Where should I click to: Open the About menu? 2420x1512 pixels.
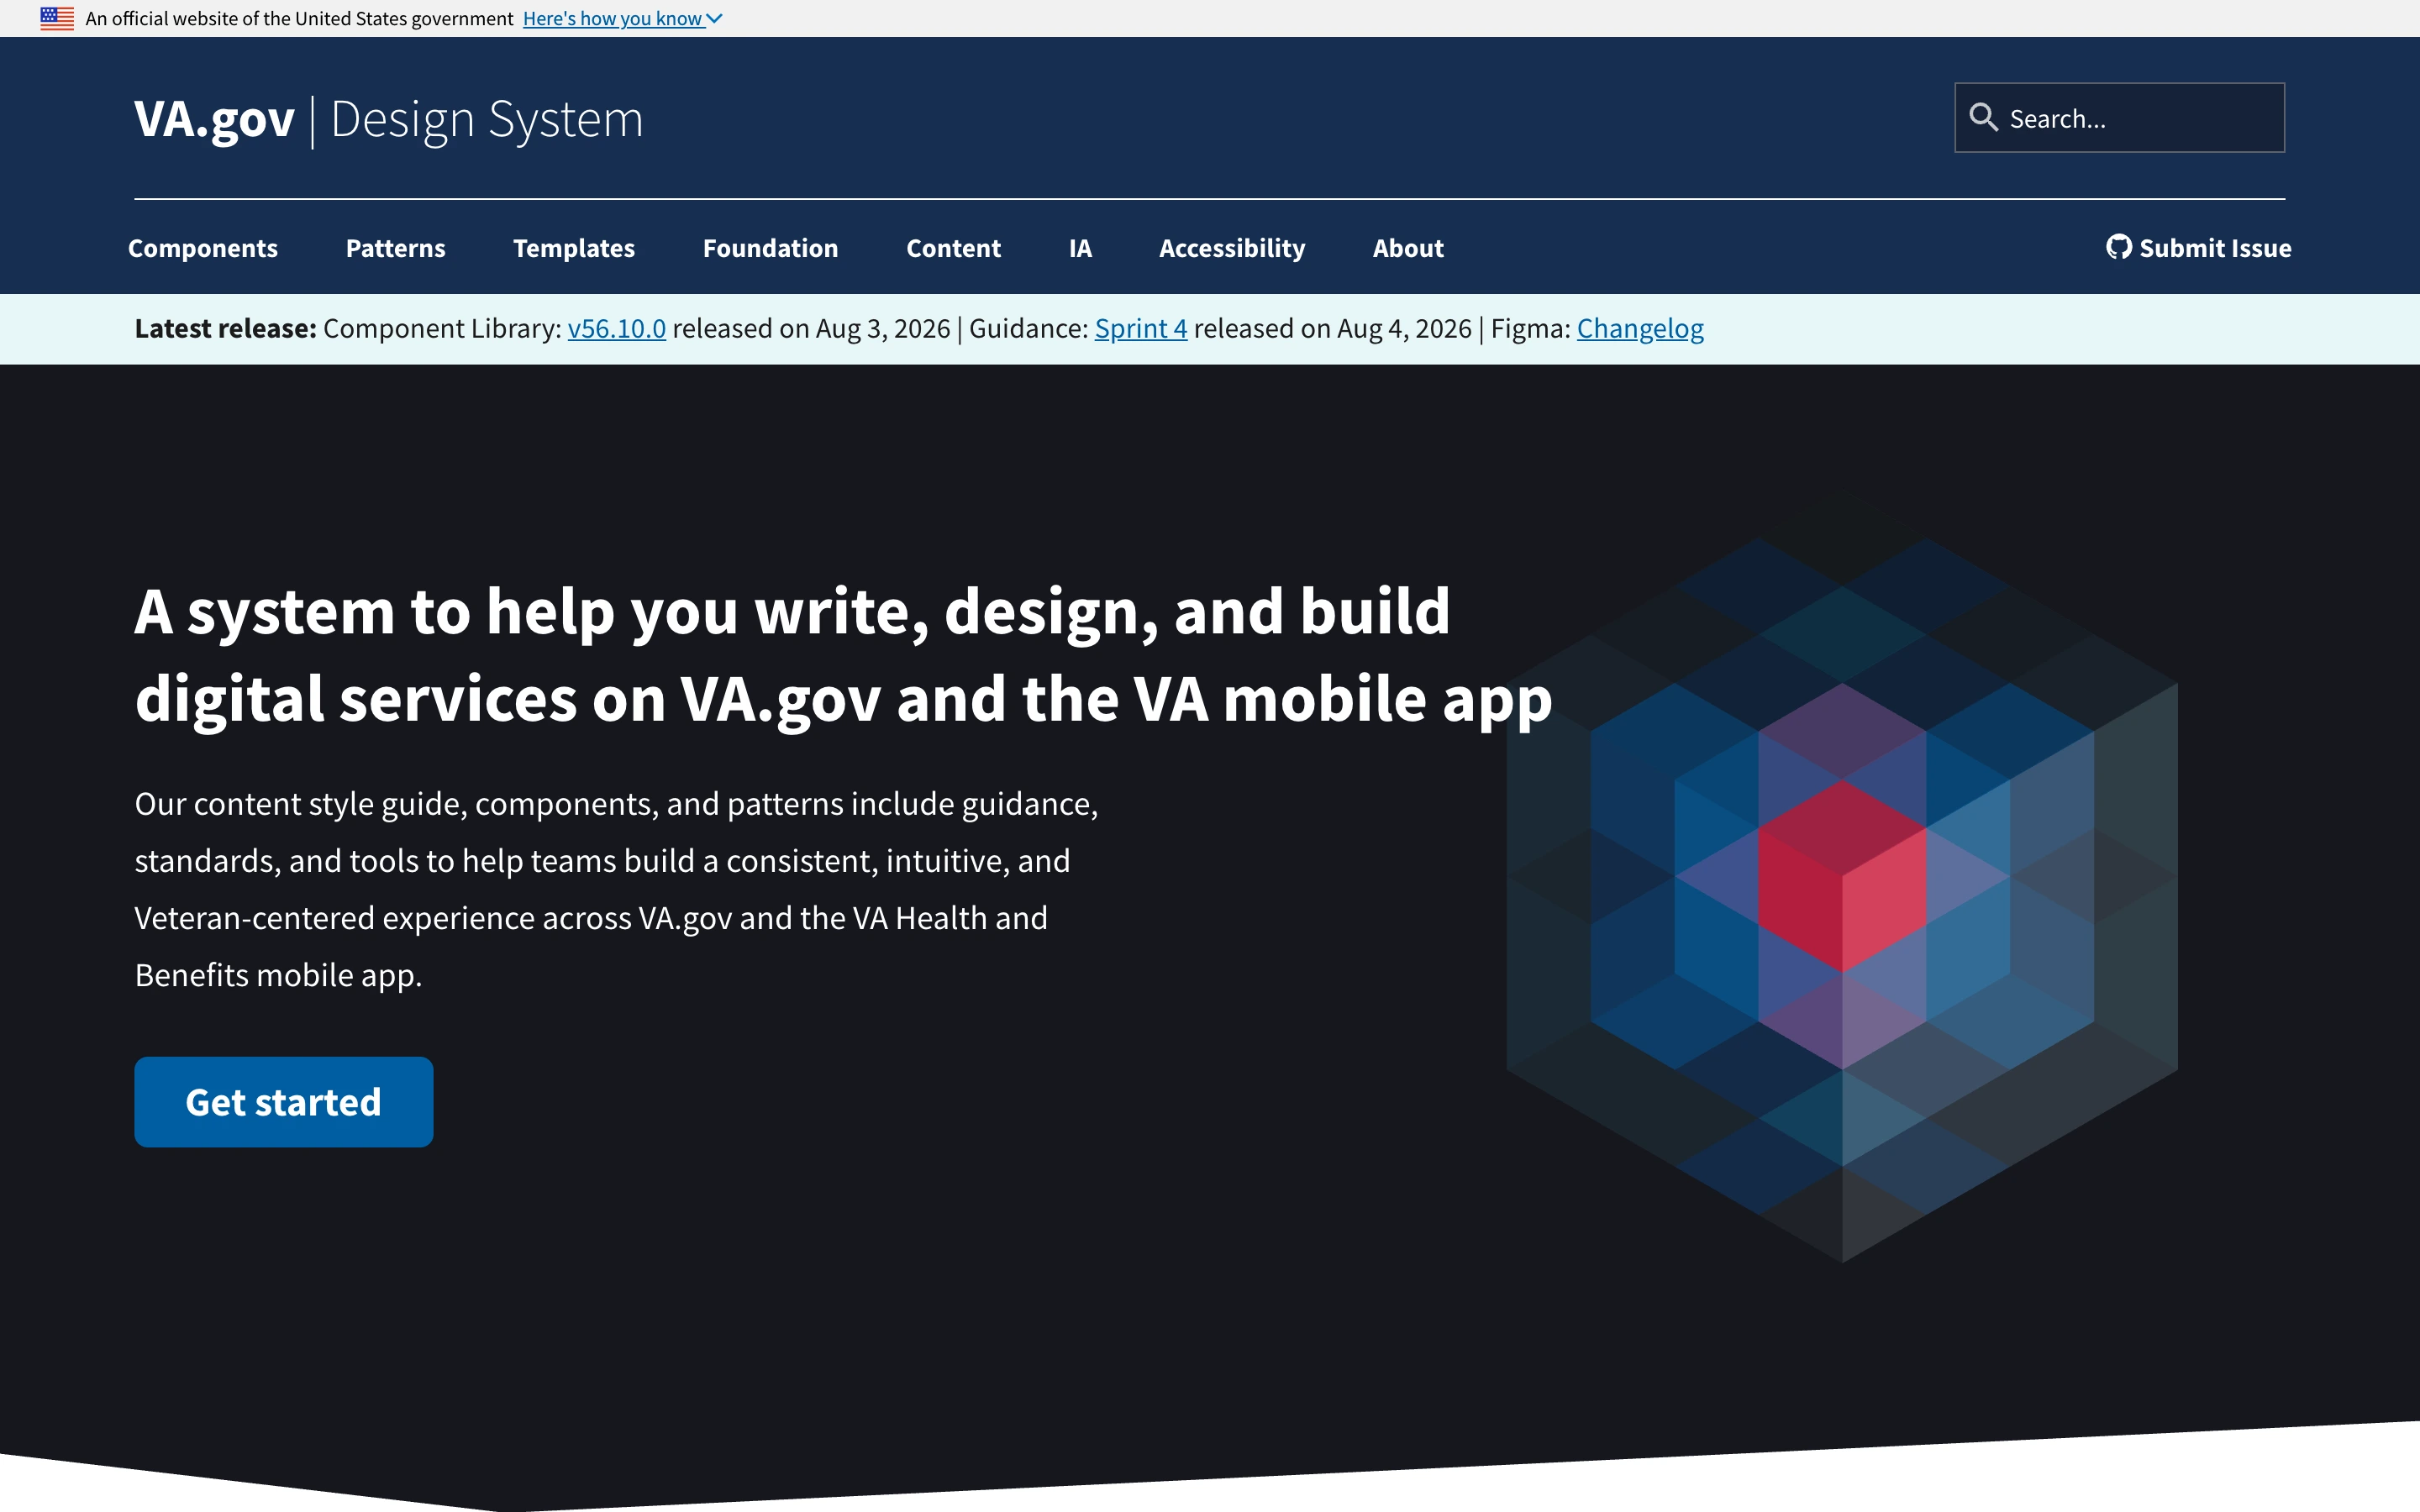coord(1408,248)
